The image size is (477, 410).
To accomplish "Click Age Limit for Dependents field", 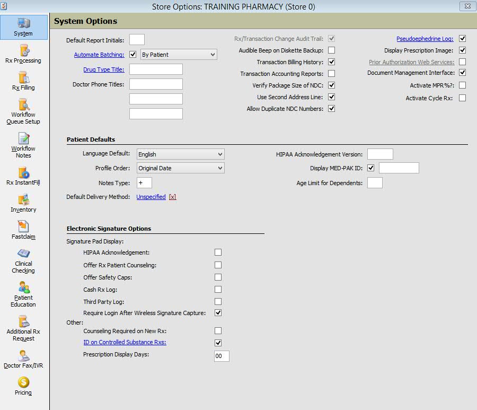I will (375, 183).
